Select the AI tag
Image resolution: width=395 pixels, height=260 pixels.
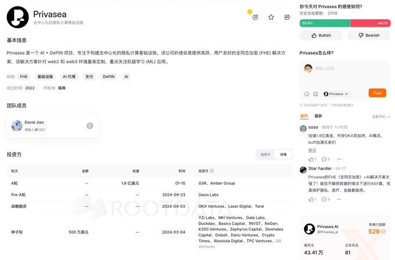coord(126,77)
